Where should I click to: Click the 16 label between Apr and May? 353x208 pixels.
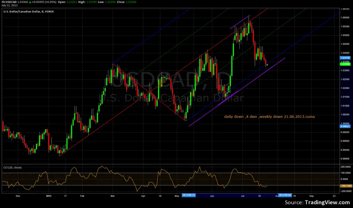(x=160, y=196)
